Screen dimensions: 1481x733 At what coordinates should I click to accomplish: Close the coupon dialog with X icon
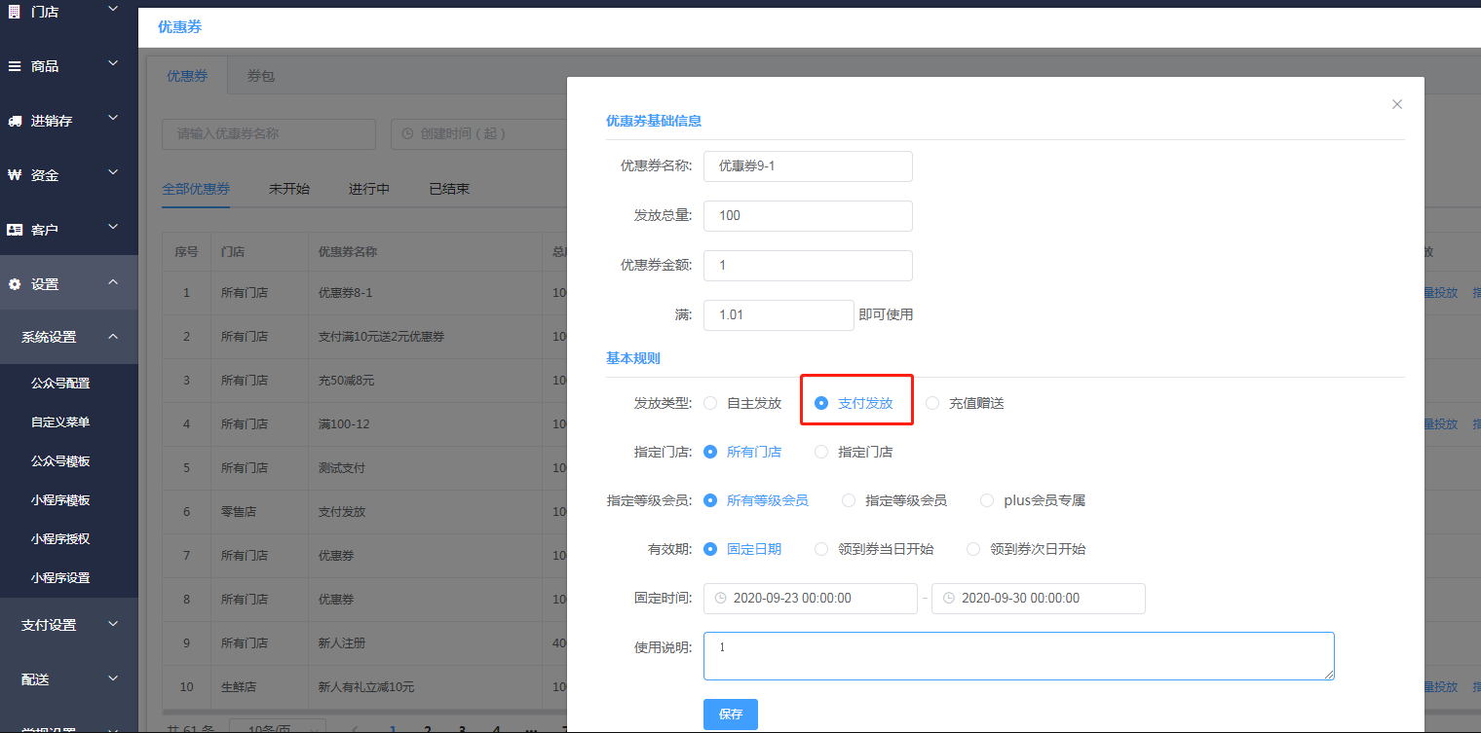(x=1396, y=104)
